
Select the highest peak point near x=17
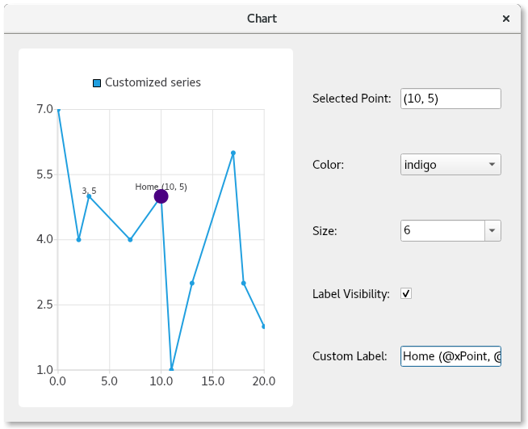tap(233, 153)
